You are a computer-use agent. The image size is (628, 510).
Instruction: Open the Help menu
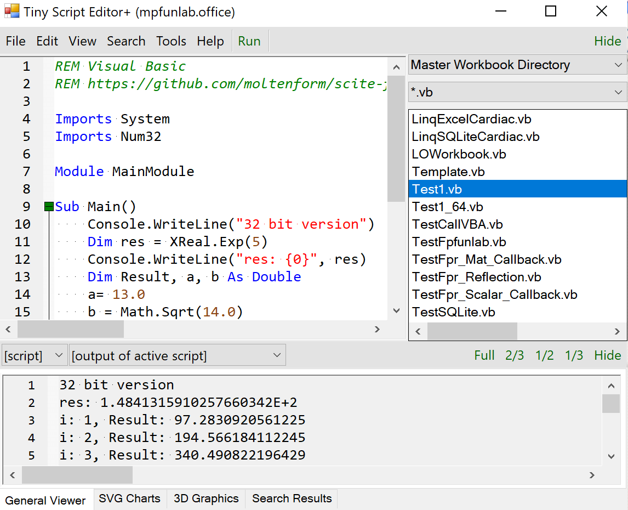[x=210, y=41]
